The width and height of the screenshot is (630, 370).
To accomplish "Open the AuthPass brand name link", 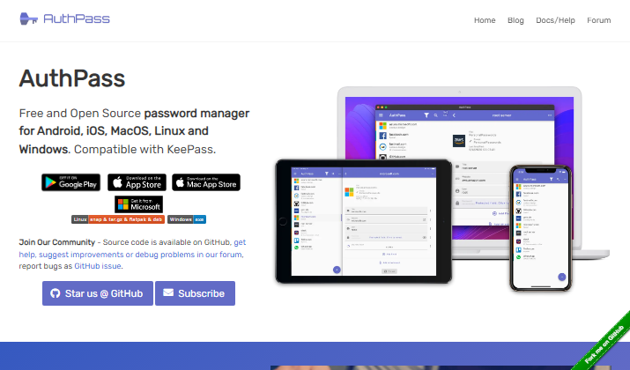I will (x=77, y=18).
